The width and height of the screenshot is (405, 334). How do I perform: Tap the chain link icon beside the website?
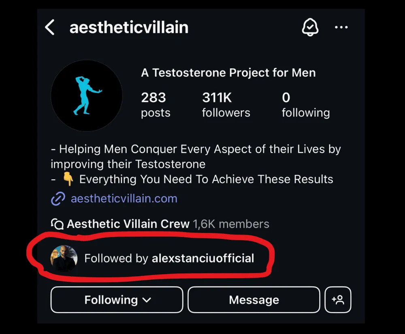pos(58,199)
